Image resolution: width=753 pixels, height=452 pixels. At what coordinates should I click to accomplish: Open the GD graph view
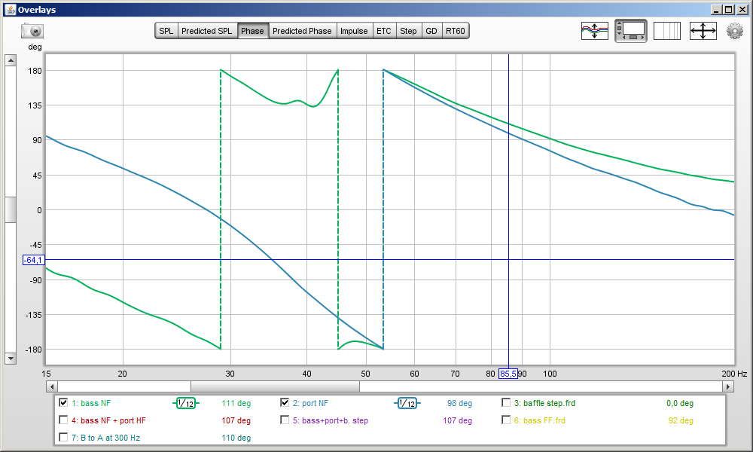(x=431, y=31)
